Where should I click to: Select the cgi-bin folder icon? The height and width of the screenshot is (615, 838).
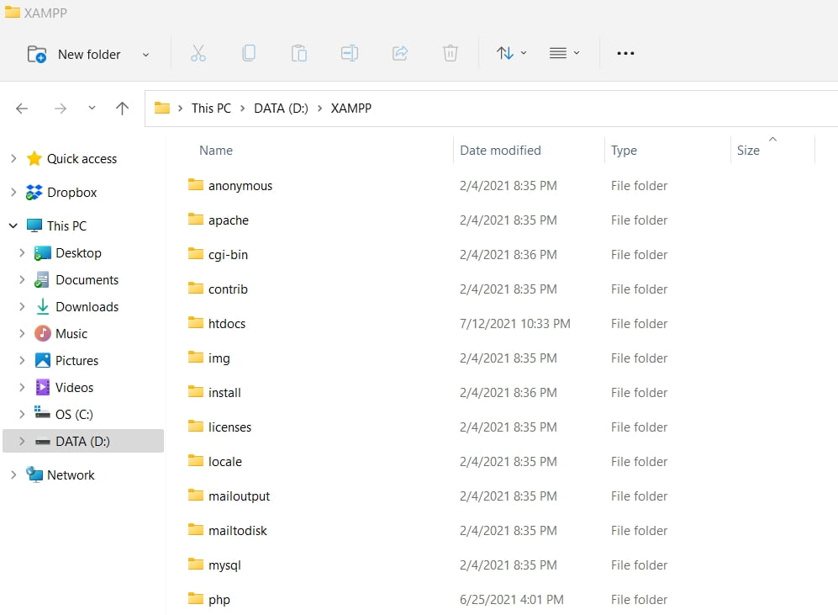(196, 254)
